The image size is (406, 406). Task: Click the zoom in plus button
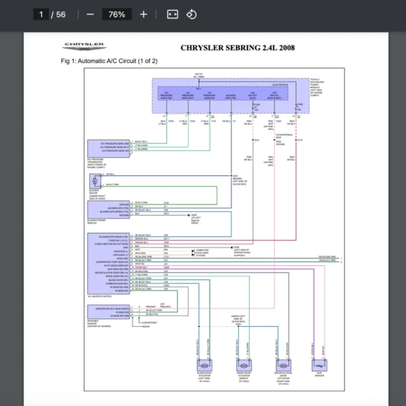pyautogui.click(x=143, y=14)
